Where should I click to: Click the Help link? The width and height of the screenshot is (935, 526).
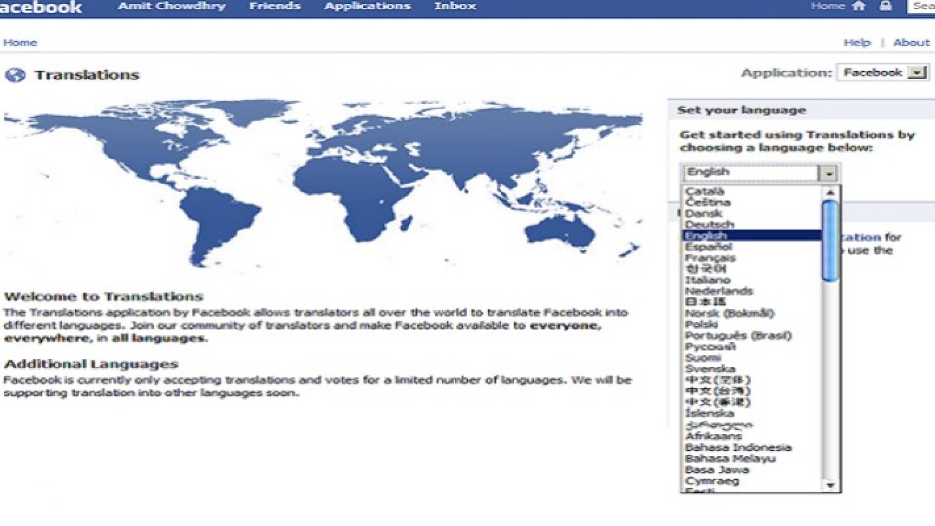857,42
